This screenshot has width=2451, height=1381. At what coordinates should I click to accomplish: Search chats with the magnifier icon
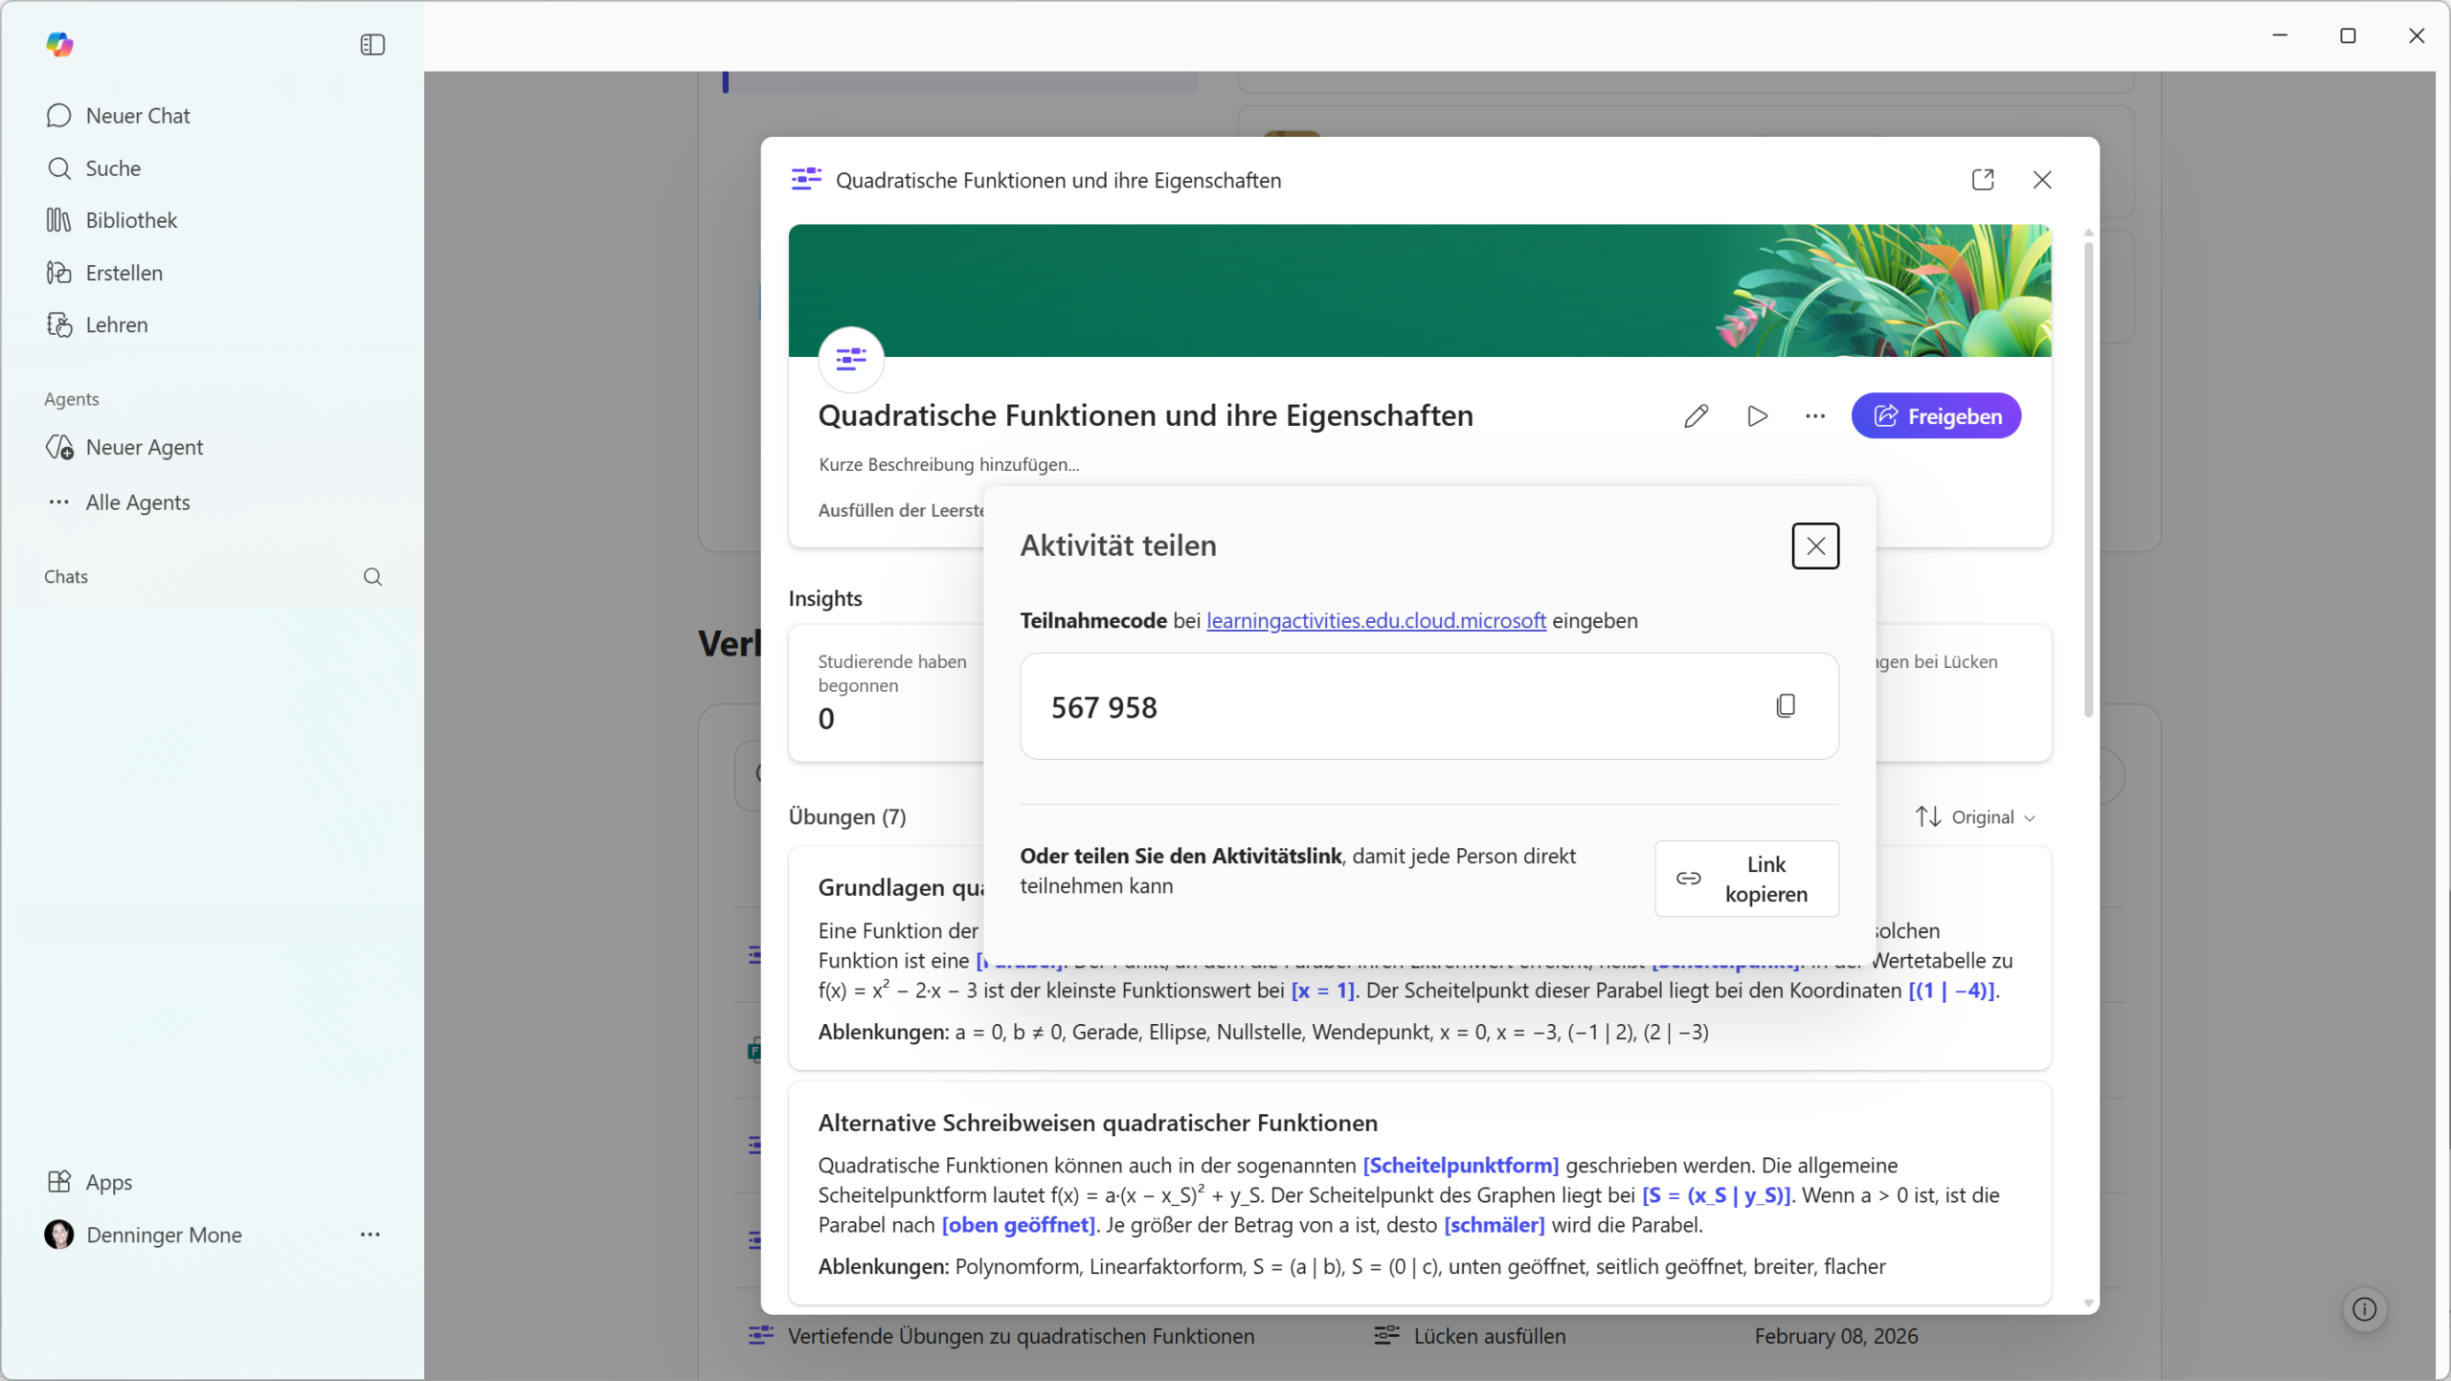click(372, 577)
